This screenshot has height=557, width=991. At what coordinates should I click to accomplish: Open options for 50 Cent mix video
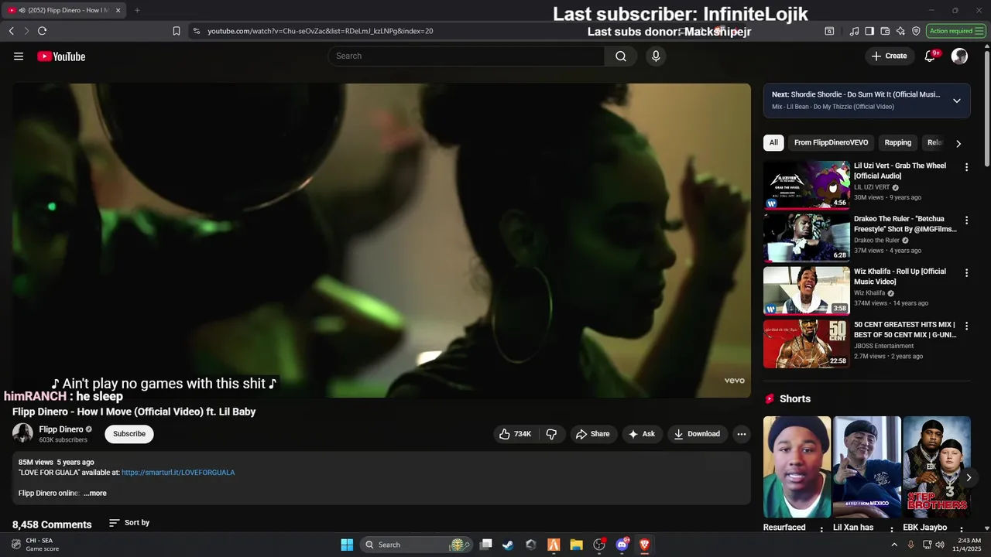coord(966,326)
